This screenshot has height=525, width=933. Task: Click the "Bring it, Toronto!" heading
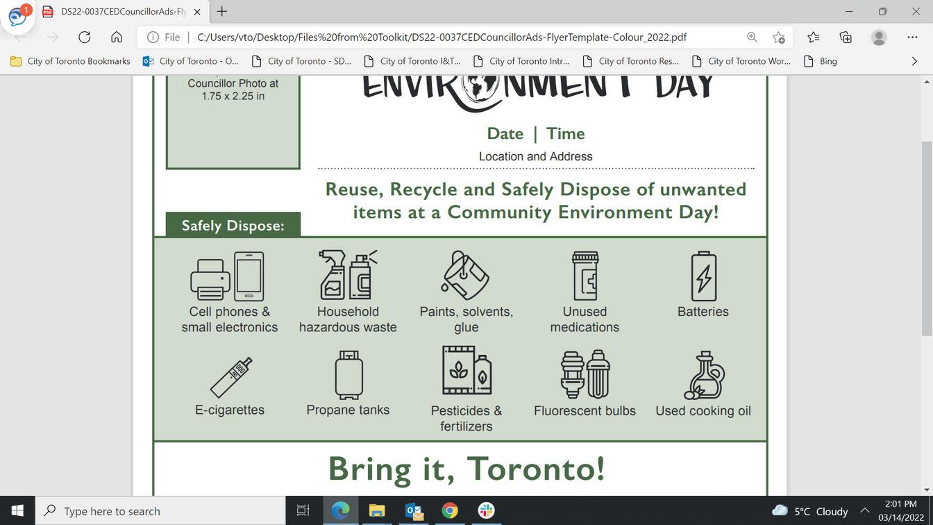point(466,468)
